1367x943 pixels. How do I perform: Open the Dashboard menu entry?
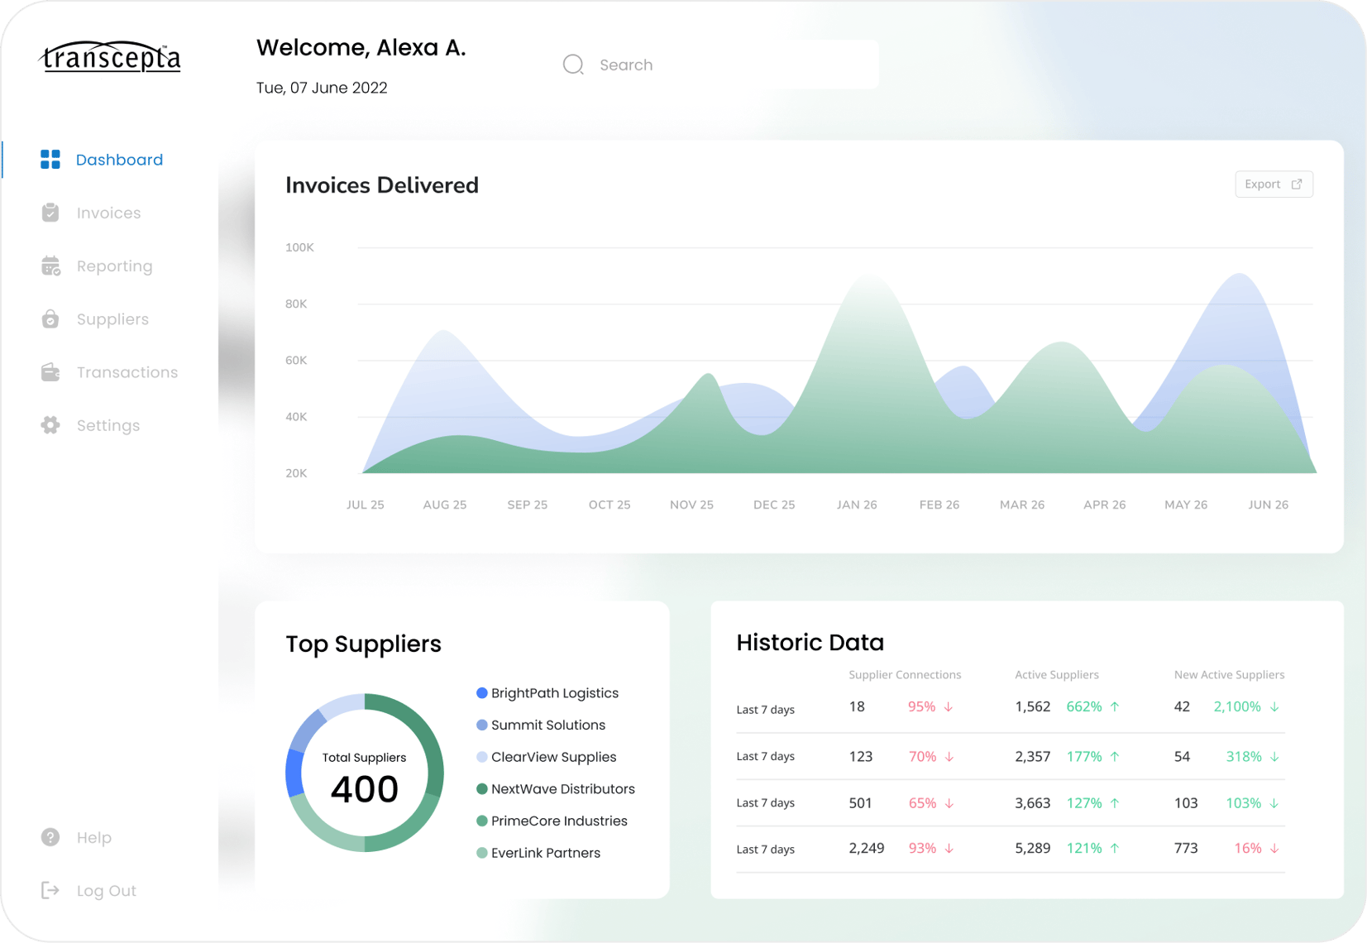click(x=119, y=159)
